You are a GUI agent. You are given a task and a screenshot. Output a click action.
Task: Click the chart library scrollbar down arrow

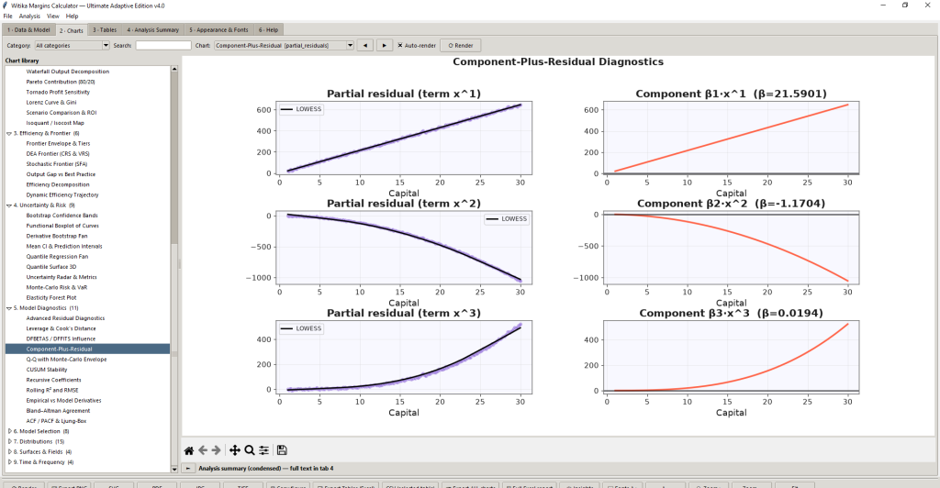click(174, 469)
